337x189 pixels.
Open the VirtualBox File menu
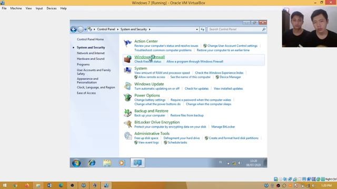[4, 8]
